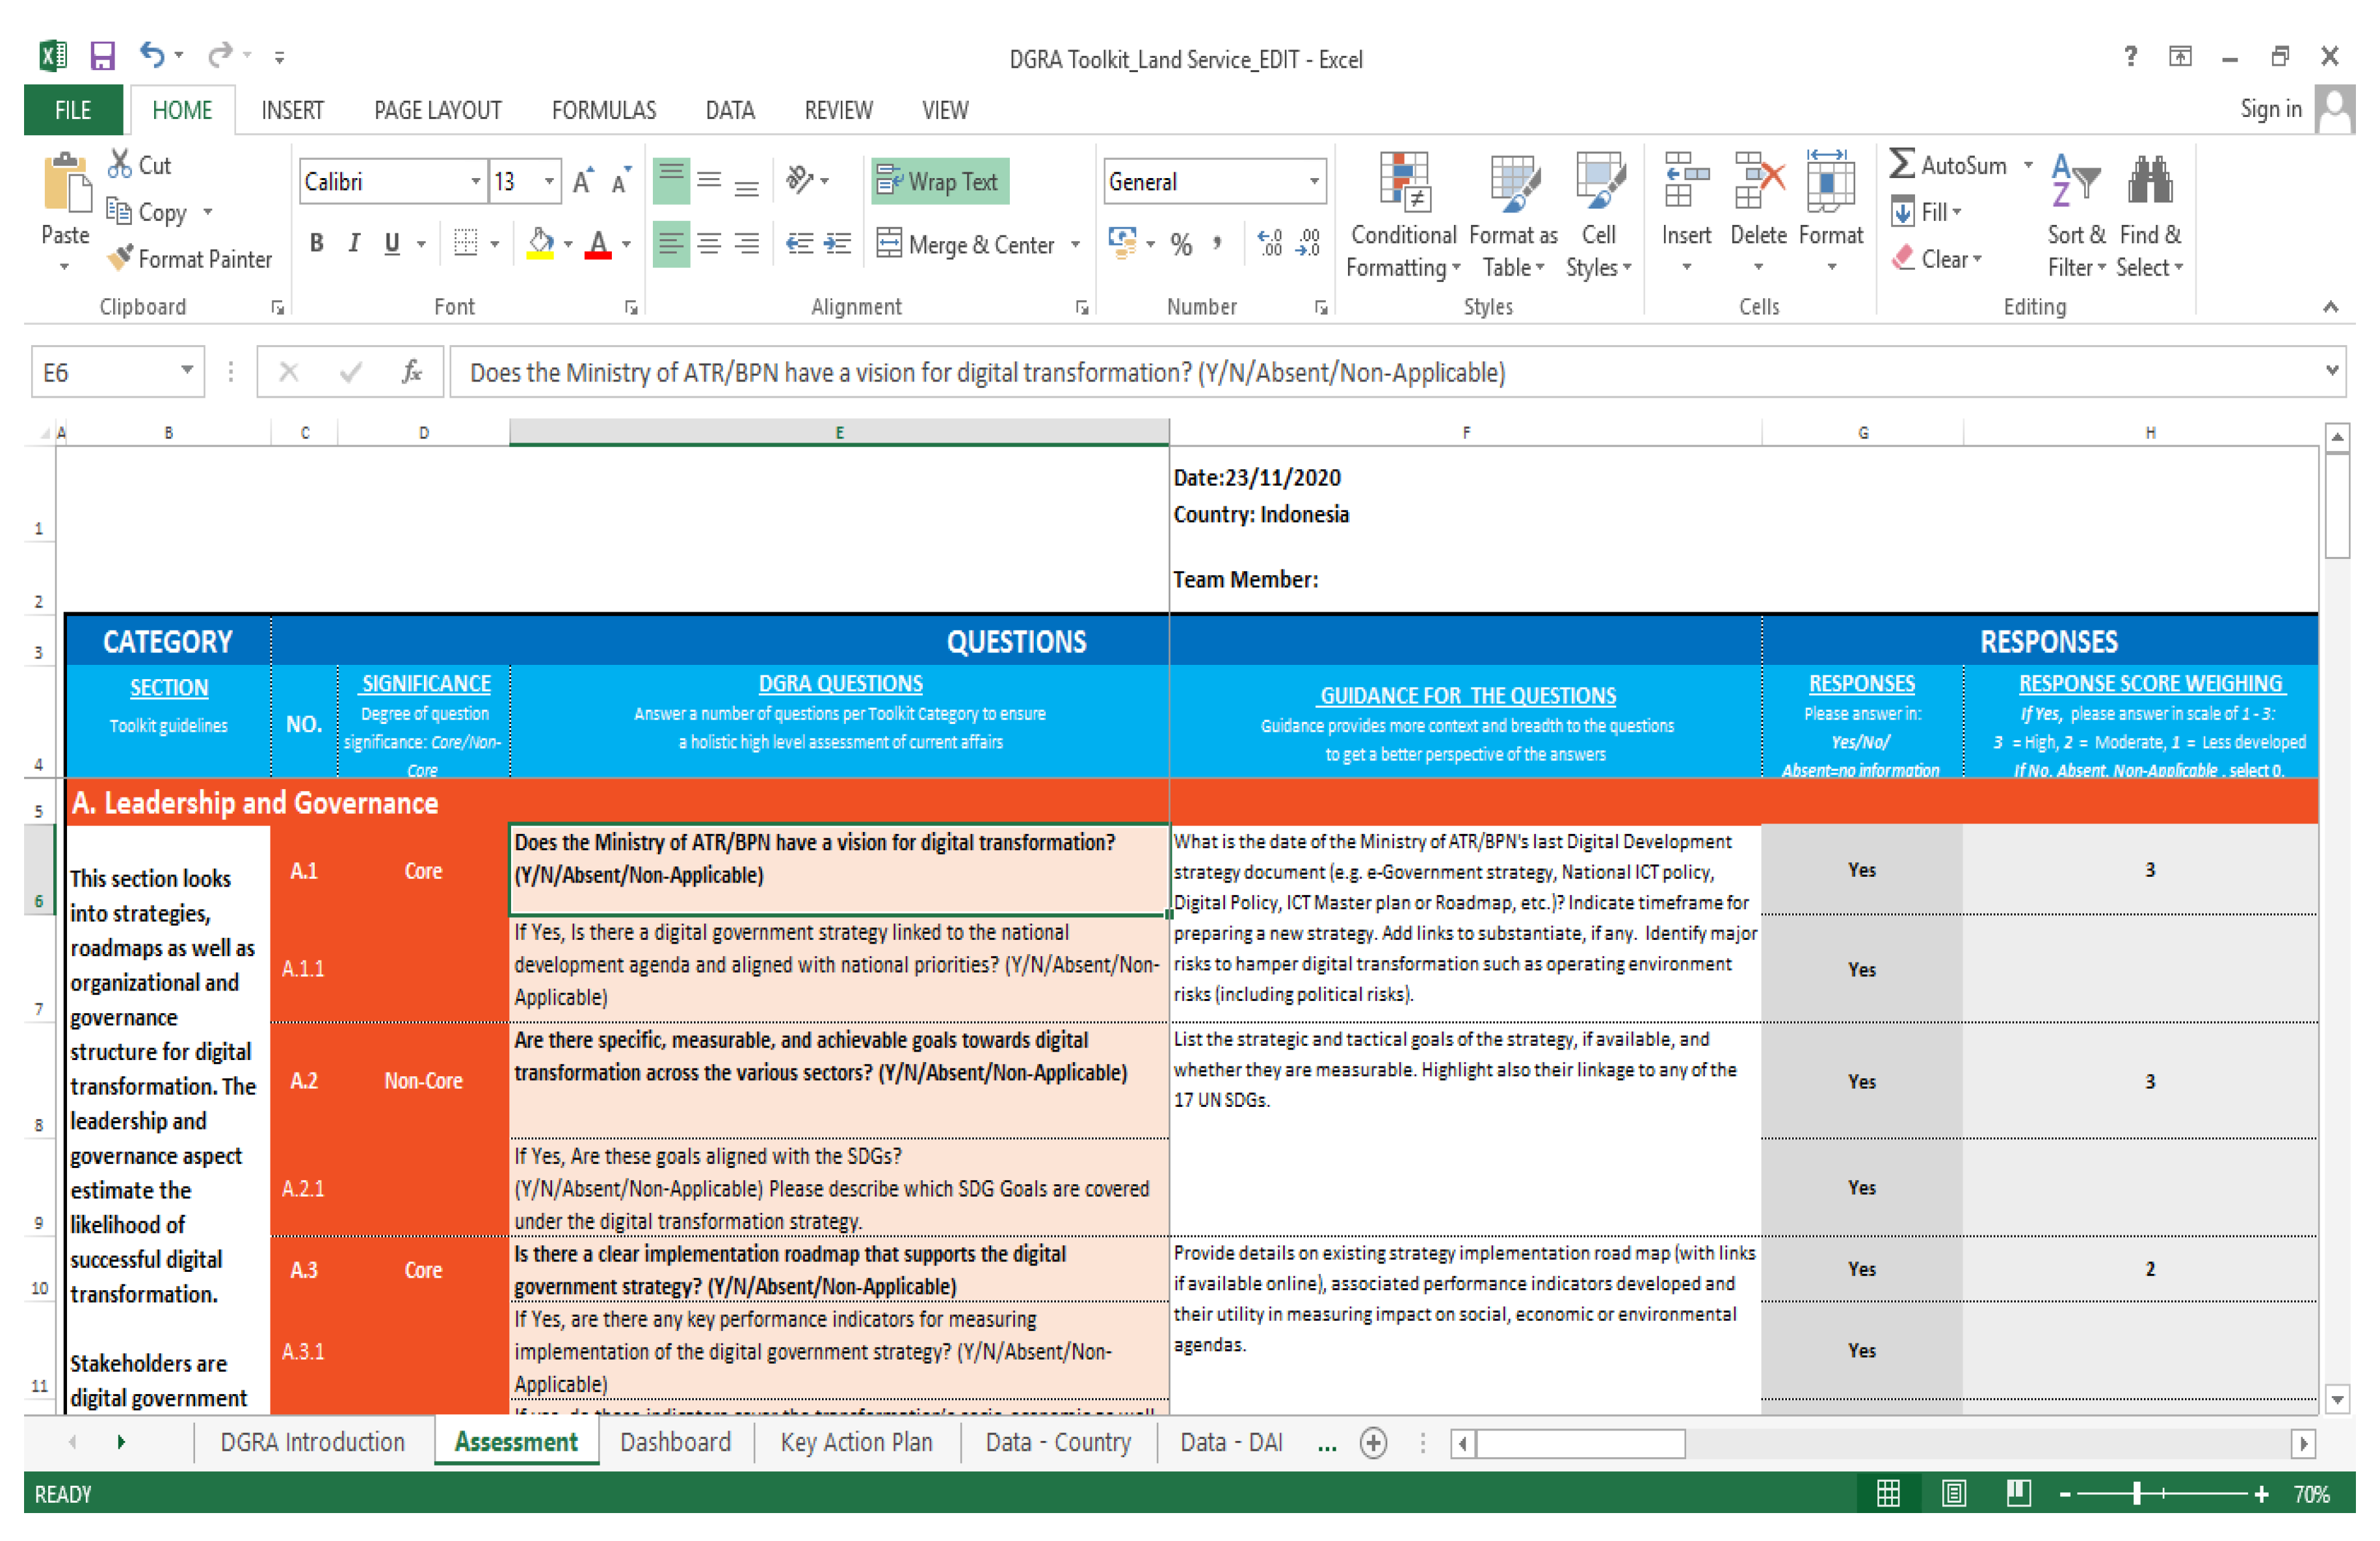Add a new sheet with plus icon
This screenshot has width=2380, height=1541.
coord(1373,1443)
